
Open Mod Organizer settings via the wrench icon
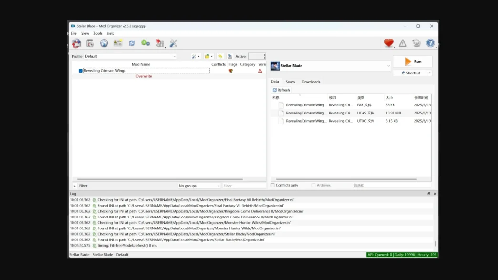173,43
